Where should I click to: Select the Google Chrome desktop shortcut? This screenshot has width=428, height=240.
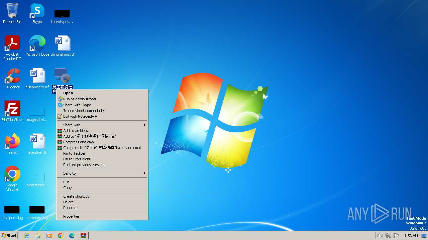point(12,178)
